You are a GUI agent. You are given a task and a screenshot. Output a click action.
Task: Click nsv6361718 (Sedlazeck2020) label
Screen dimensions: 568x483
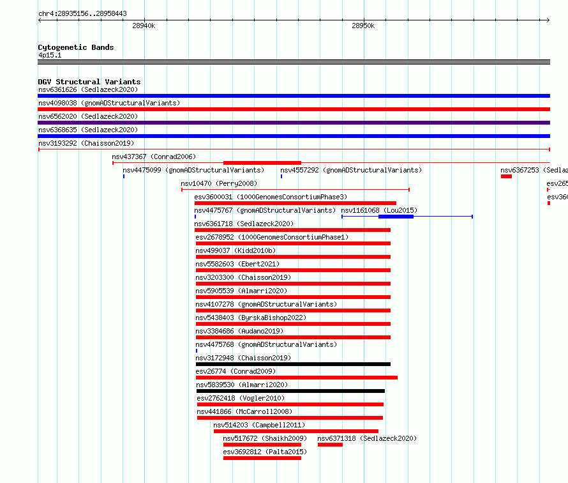coord(244,224)
